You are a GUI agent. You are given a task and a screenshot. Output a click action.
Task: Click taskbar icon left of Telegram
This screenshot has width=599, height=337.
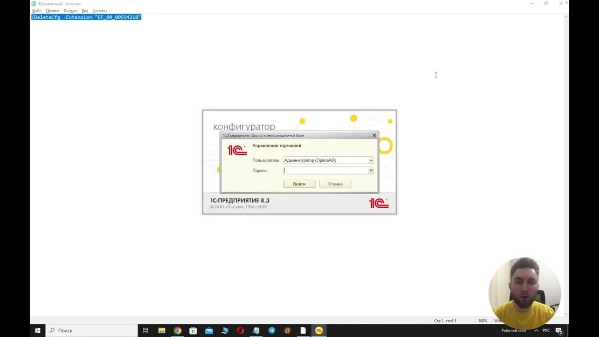click(x=256, y=330)
